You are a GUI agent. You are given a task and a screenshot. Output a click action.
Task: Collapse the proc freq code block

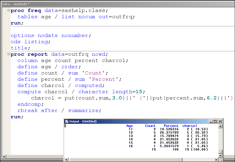(x=9, y=10)
